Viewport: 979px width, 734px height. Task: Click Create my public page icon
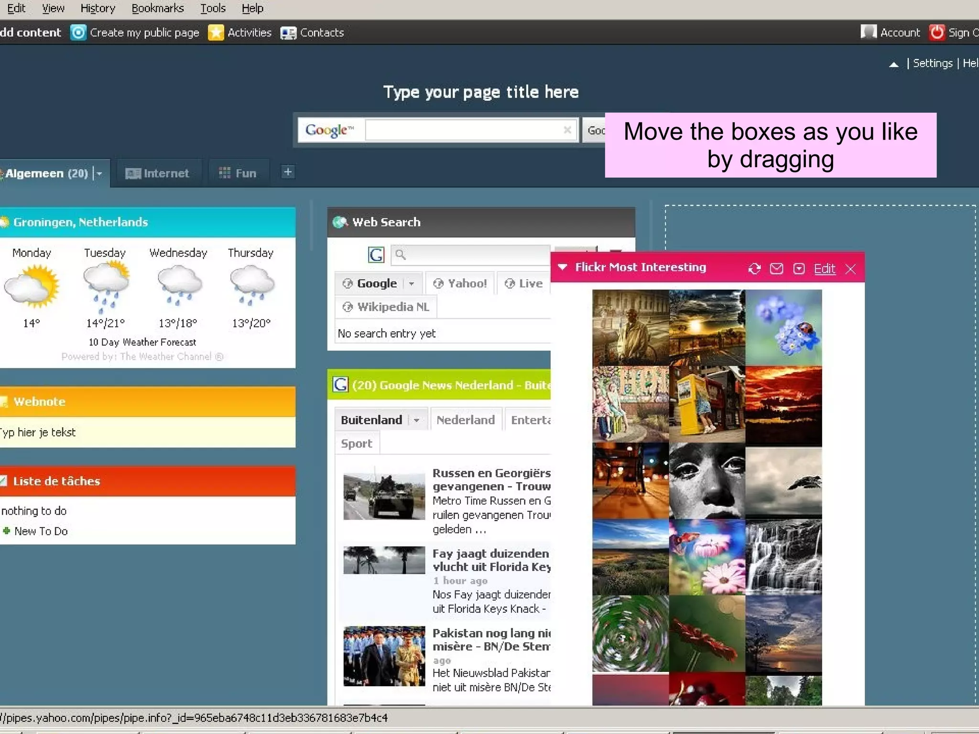pos(78,32)
